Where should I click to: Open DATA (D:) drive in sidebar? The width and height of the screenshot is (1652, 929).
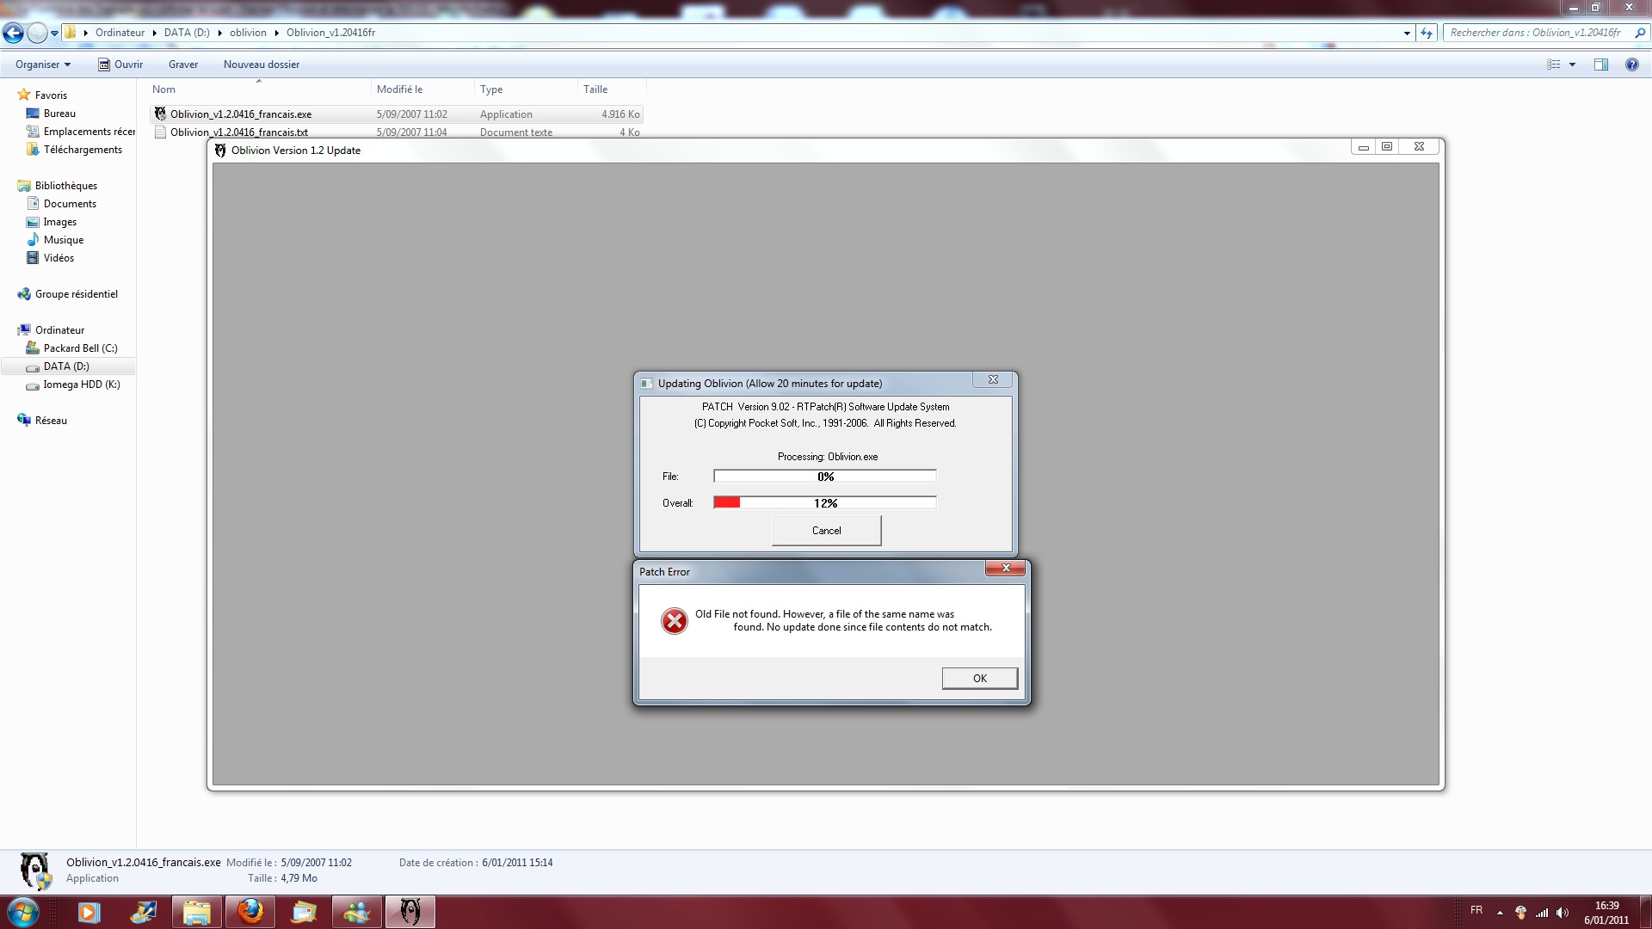click(x=66, y=366)
